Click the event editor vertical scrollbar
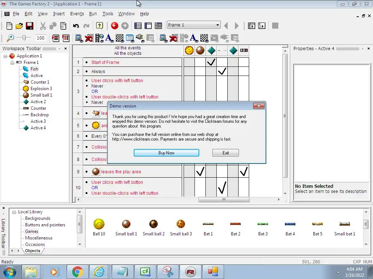Image resolution: width=373 pixels, height=279 pixels. click(285, 116)
